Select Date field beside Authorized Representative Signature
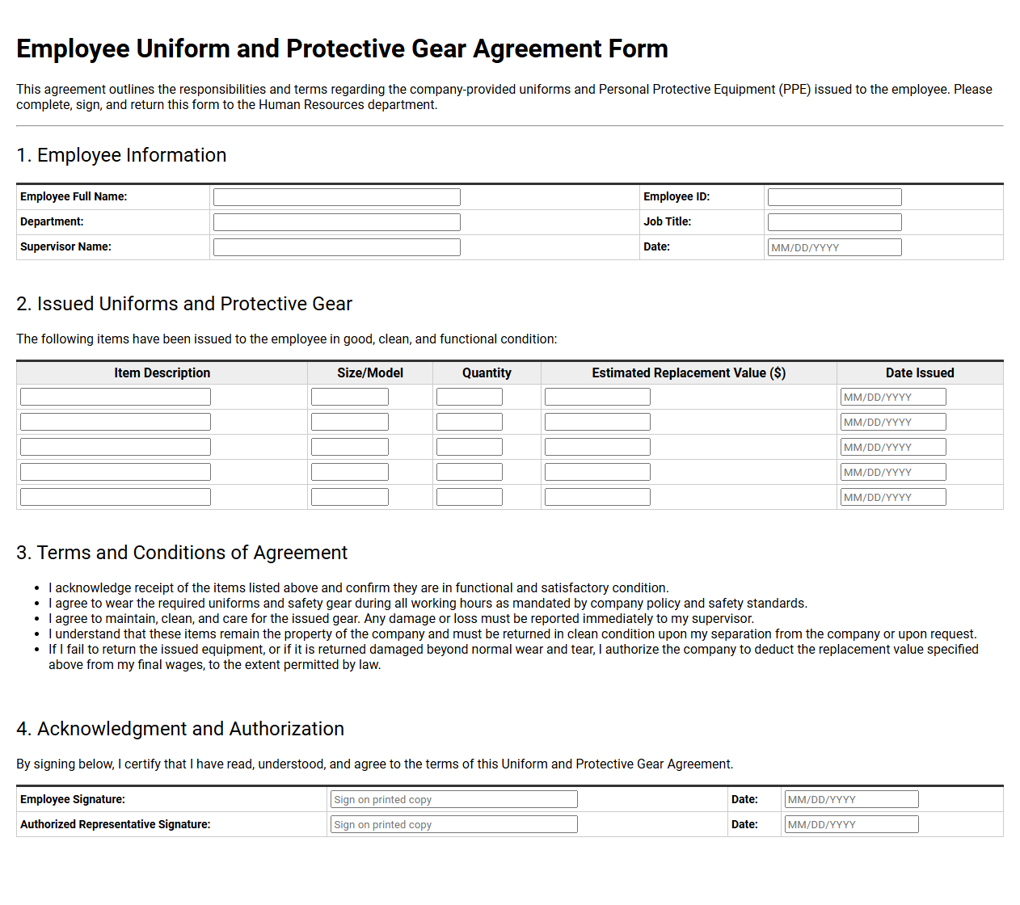This screenshot has height=905, width=1020. click(x=851, y=824)
